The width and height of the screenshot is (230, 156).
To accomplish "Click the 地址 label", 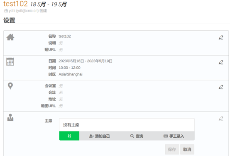I will click(x=52, y=99).
